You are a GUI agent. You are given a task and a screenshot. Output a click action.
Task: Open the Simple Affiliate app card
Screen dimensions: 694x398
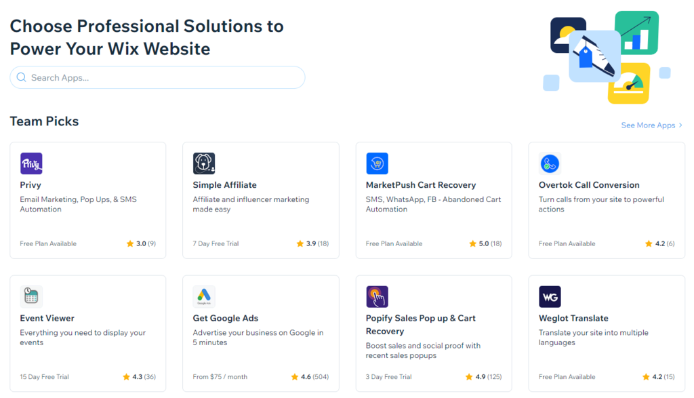(x=261, y=200)
